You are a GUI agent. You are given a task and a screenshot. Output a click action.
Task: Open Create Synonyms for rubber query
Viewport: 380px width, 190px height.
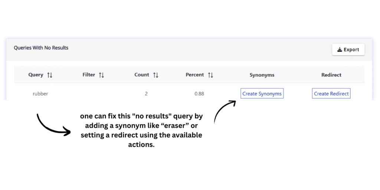[262, 94]
